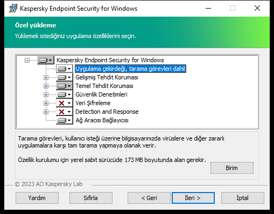Screen dimensions: 274x214
Task: Open the red X dropdown for Detection and Response
Action: click(x=65, y=112)
